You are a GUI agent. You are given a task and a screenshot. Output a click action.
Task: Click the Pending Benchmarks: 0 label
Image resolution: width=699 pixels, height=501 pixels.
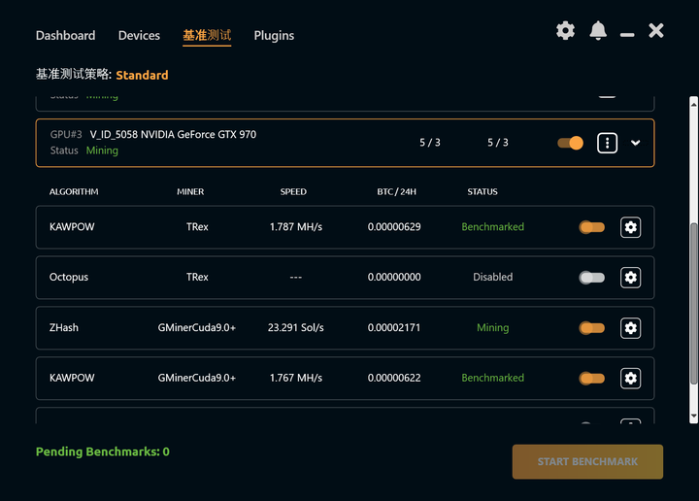click(x=103, y=452)
